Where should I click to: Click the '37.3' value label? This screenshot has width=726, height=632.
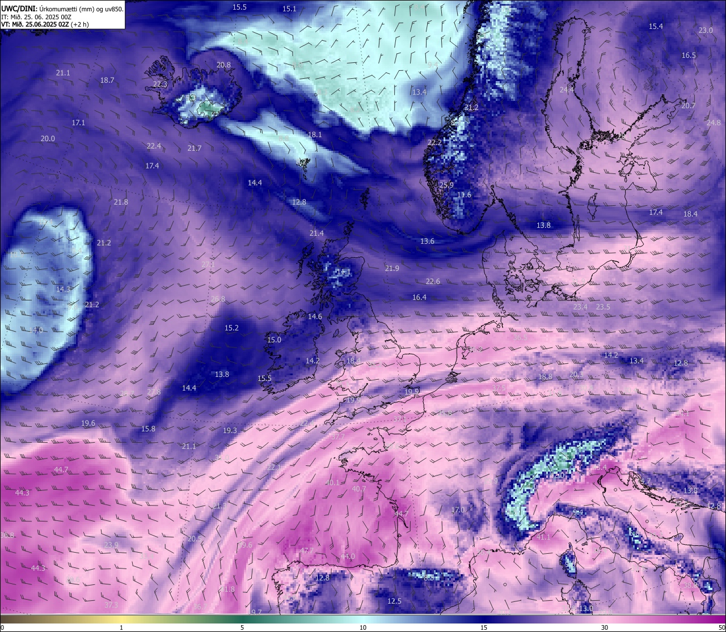(x=111, y=605)
